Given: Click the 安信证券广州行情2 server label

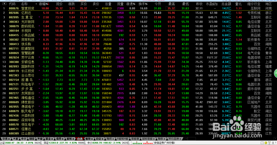Looking at the screenshot, I should click(x=165, y=143).
